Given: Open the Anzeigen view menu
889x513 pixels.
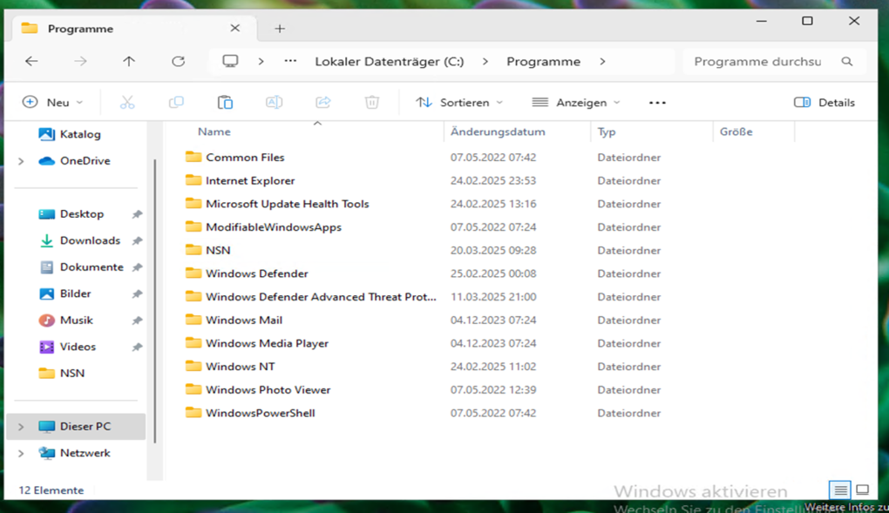Looking at the screenshot, I should click(x=576, y=103).
